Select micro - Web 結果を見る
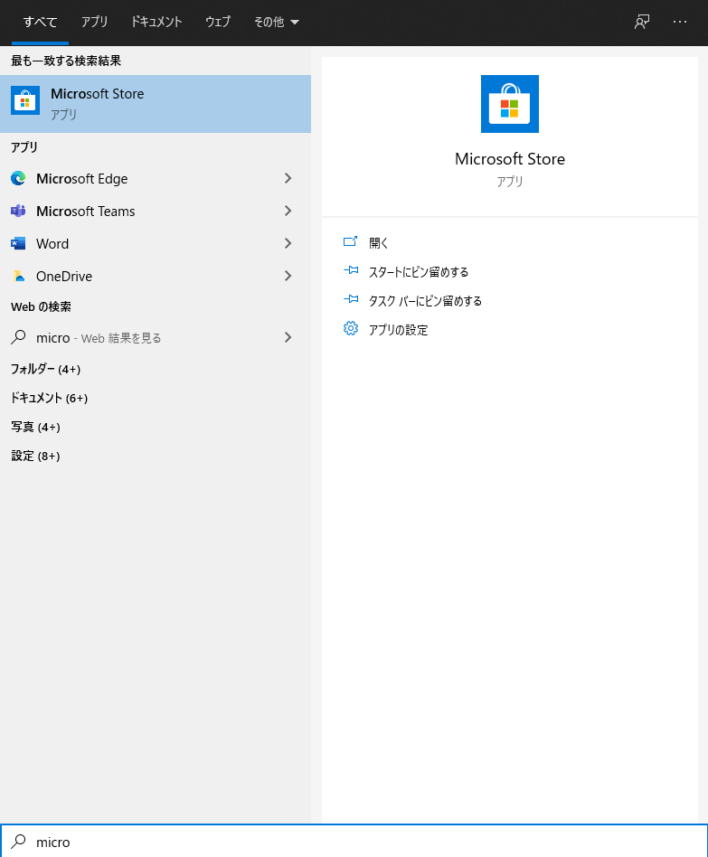The height and width of the screenshot is (857, 708). [x=156, y=337]
